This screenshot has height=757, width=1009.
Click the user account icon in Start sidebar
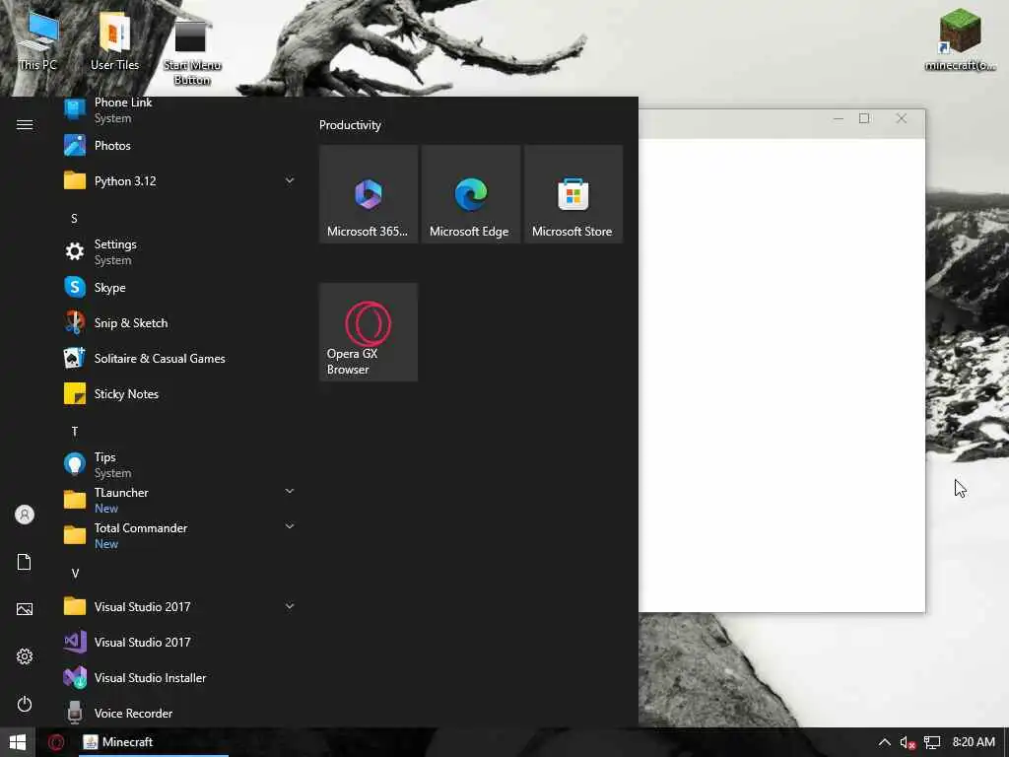tap(25, 515)
